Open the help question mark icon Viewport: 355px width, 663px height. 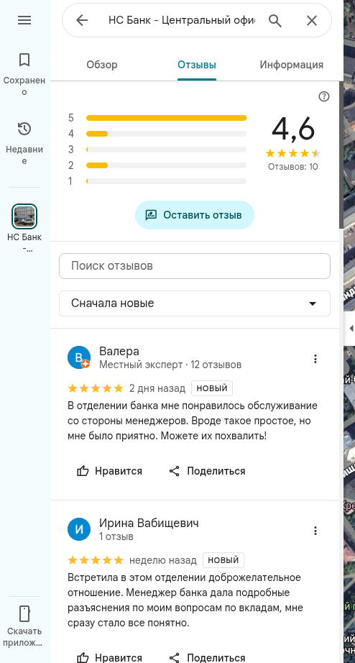323,96
